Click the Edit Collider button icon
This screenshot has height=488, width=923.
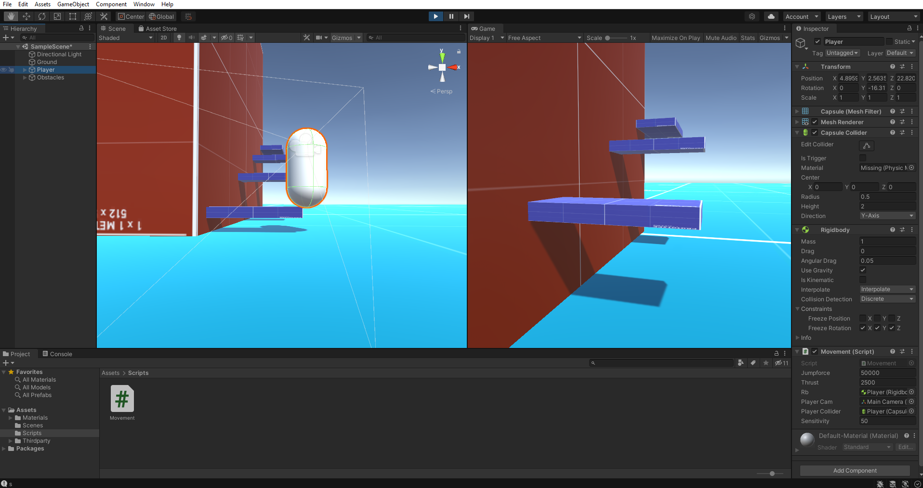point(867,145)
